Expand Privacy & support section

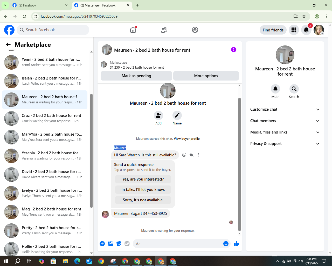(285, 144)
